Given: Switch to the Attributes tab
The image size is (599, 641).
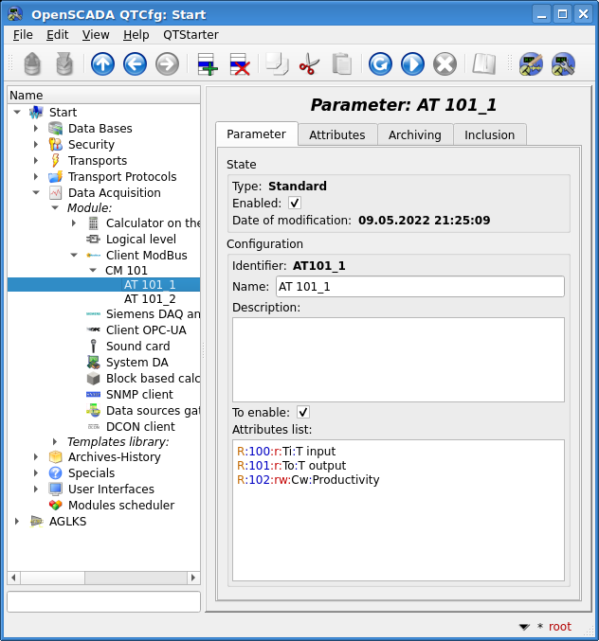Looking at the screenshot, I should [x=337, y=134].
